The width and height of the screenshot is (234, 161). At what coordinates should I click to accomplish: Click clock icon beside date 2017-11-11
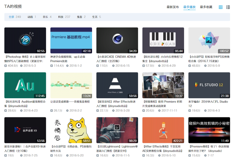tap(159, 111)
